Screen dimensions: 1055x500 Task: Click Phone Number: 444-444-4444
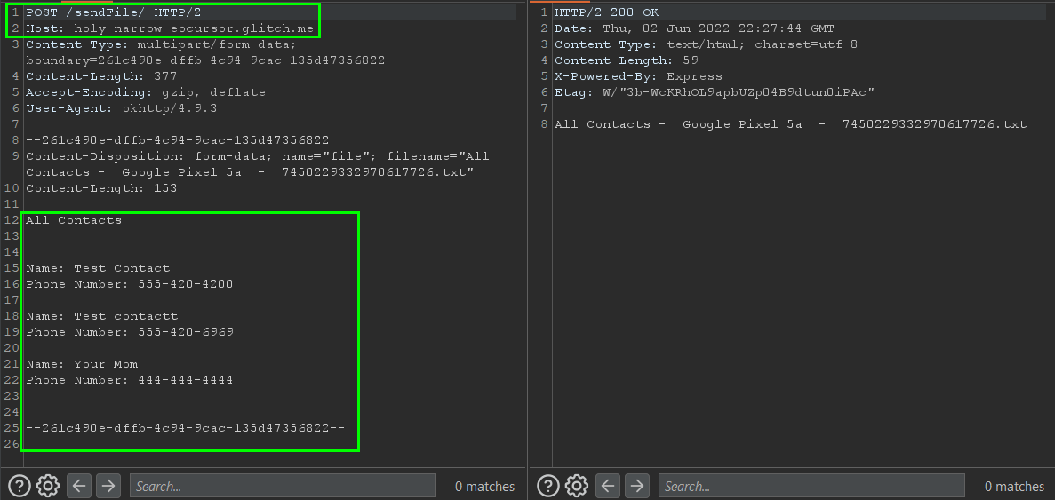[x=129, y=380]
